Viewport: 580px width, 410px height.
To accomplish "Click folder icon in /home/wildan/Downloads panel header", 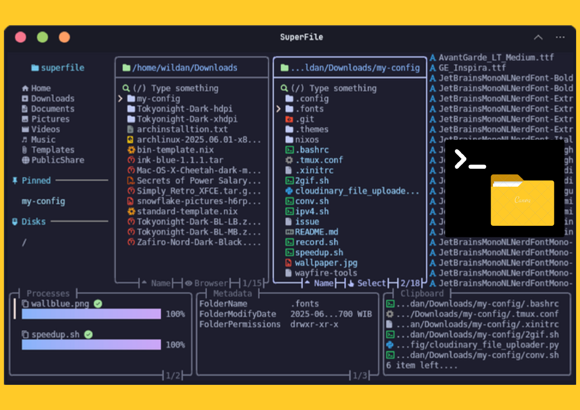I will 127,68.
